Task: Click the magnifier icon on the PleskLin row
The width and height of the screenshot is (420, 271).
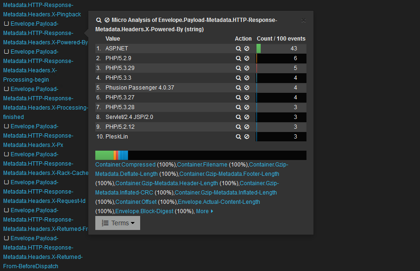Action: coord(239,136)
